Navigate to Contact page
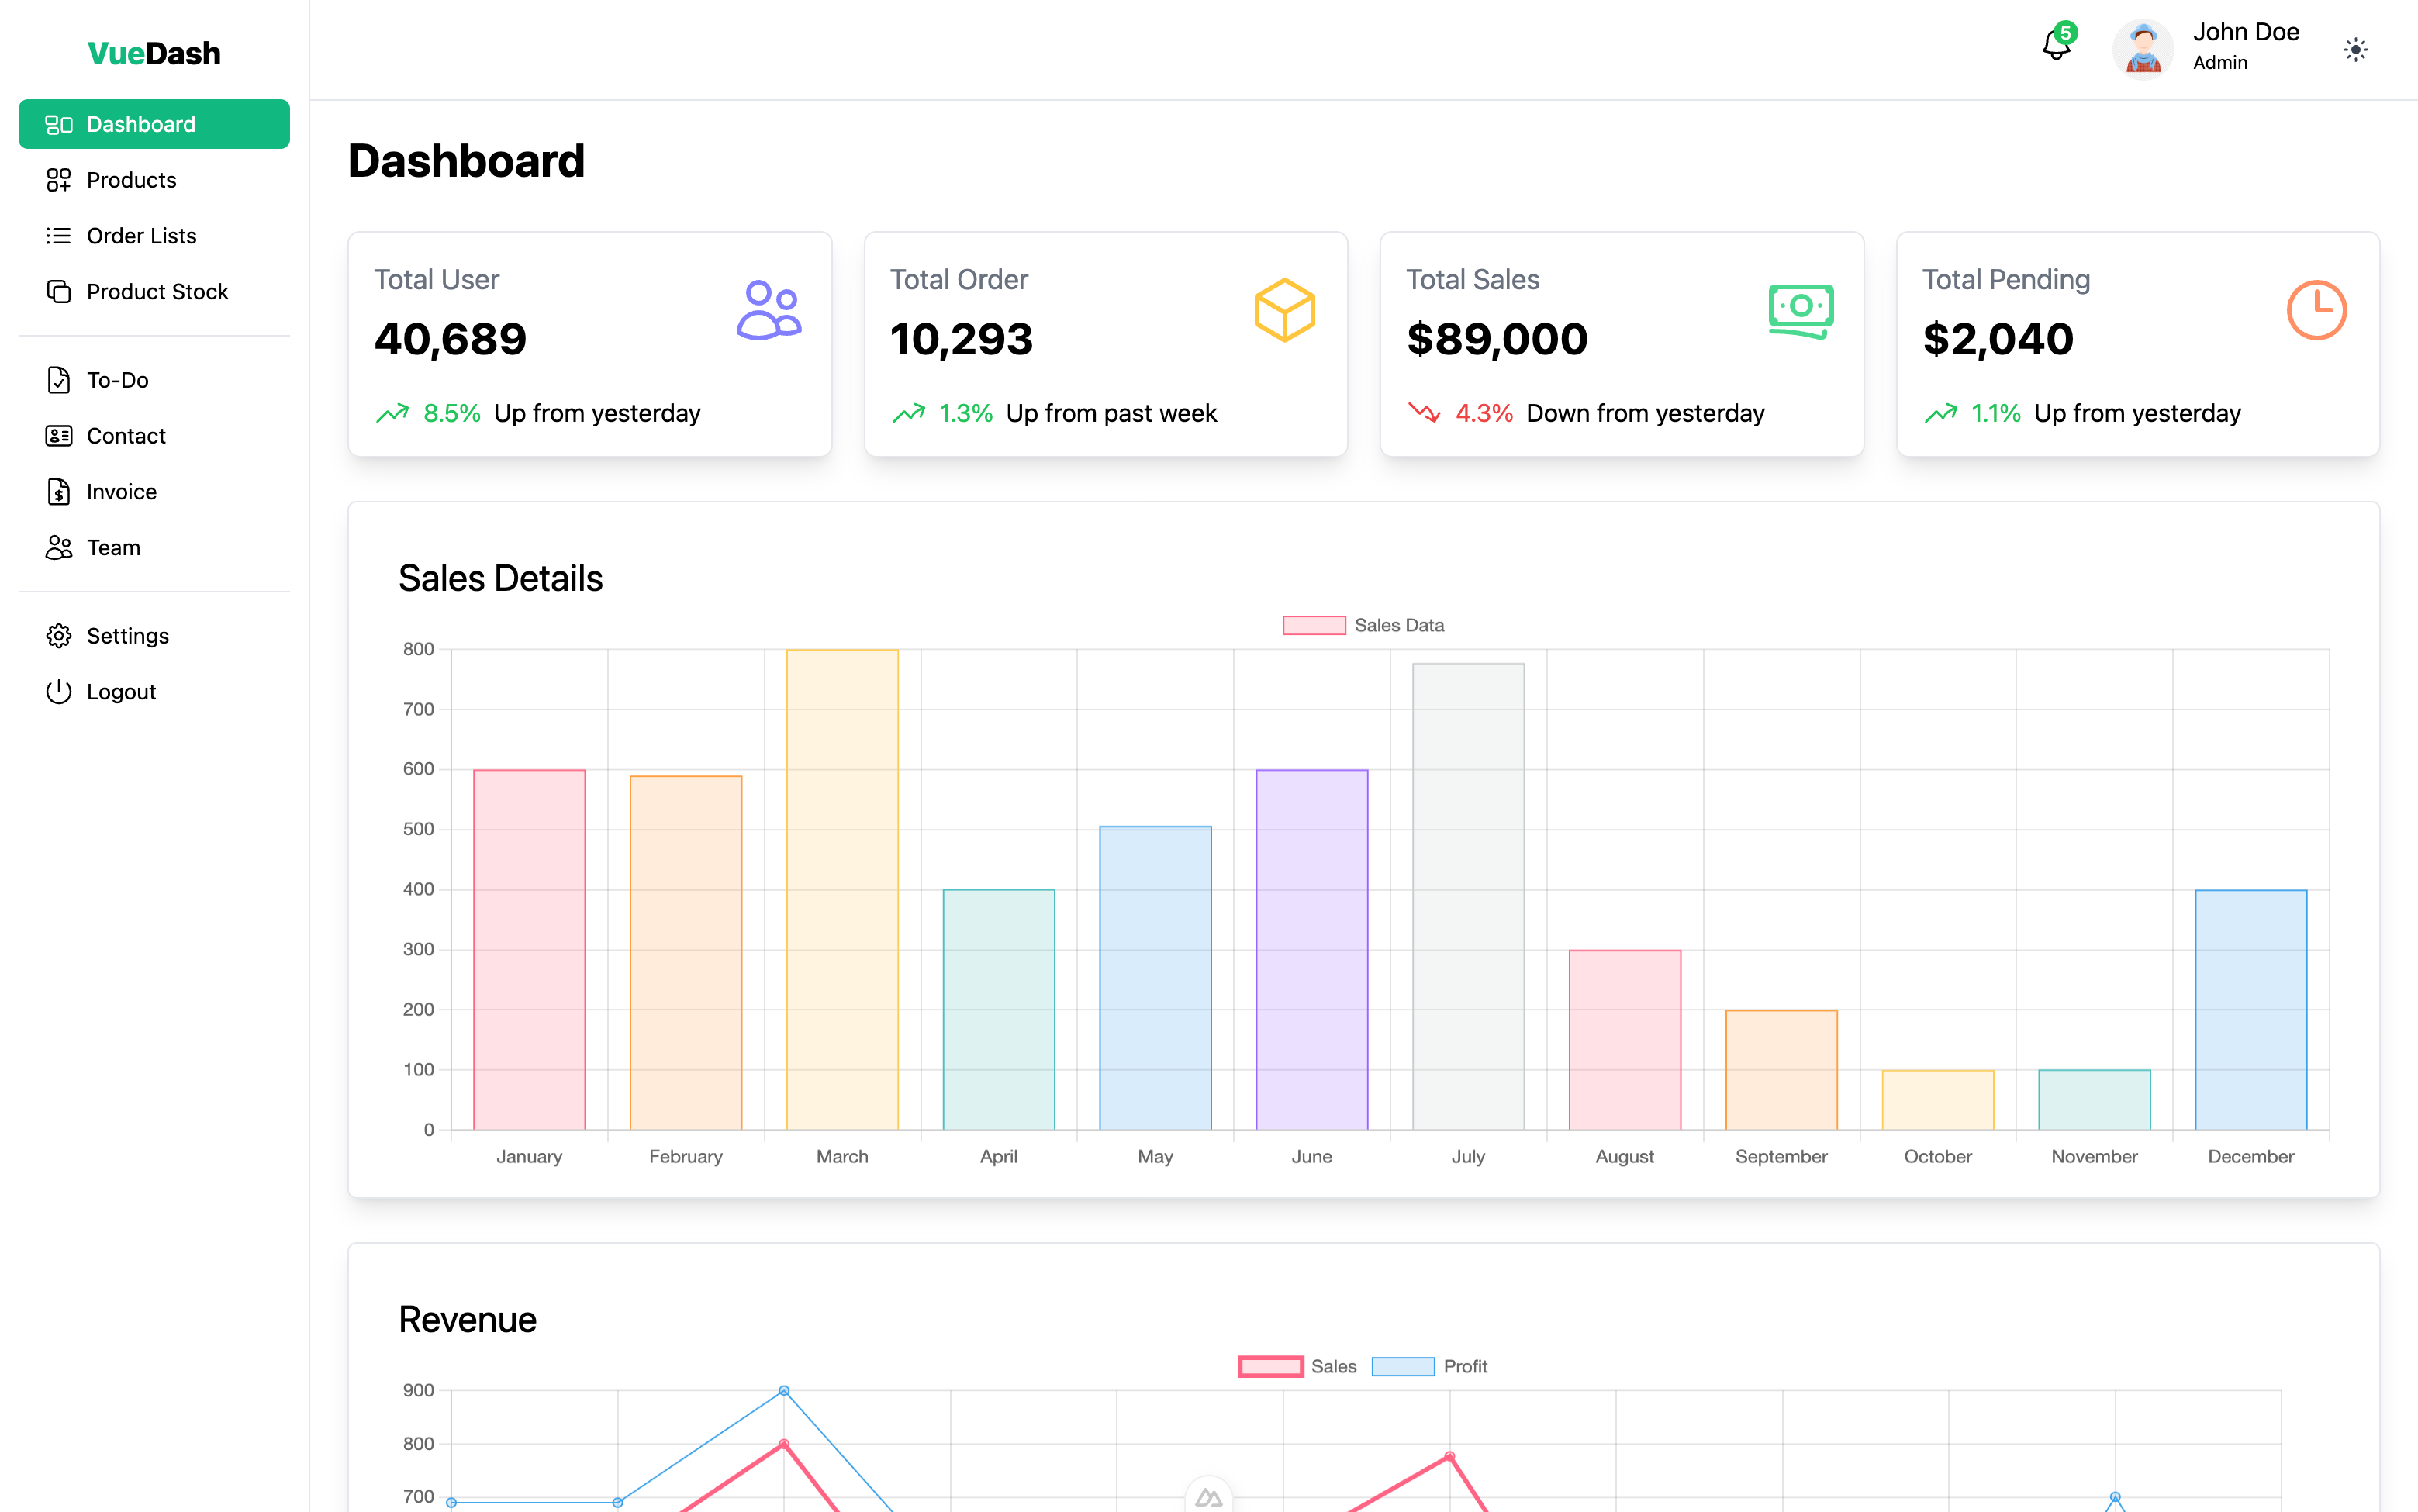Screen dimensions: 2418x1512 coord(154,436)
